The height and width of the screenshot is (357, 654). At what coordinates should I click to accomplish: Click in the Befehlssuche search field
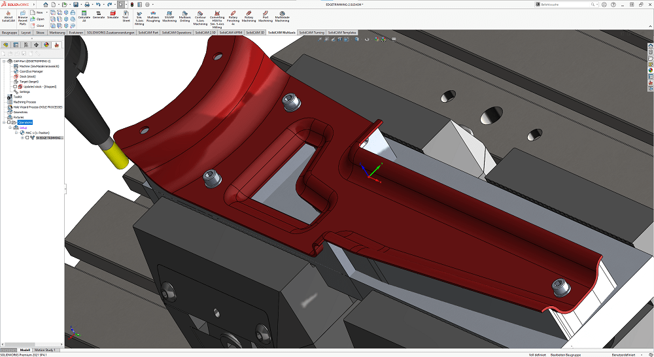click(562, 4)
